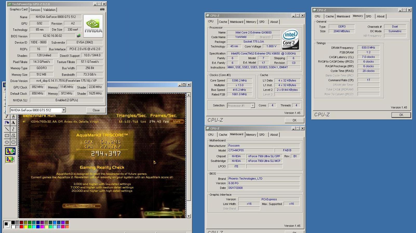Expand the GPU selection dropdown in GPU-Z
This screenshot has height=233, width=416.
tap(64, 110)
